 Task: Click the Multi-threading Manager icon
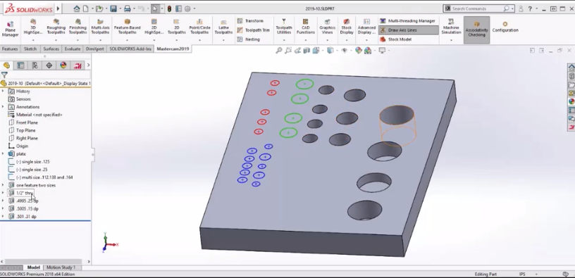pos(383,21)
